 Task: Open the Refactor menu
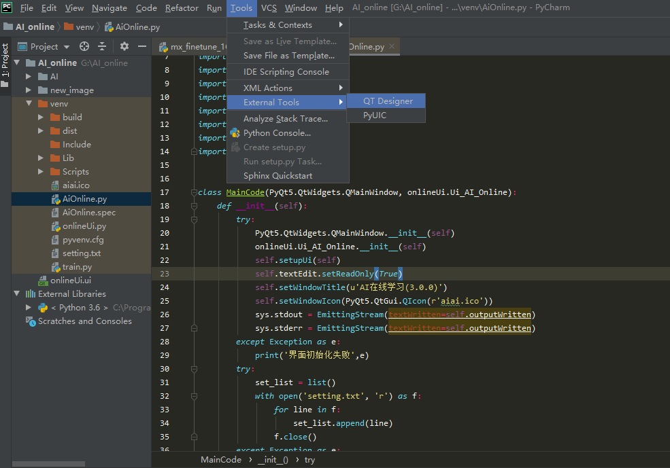(182, 7)
